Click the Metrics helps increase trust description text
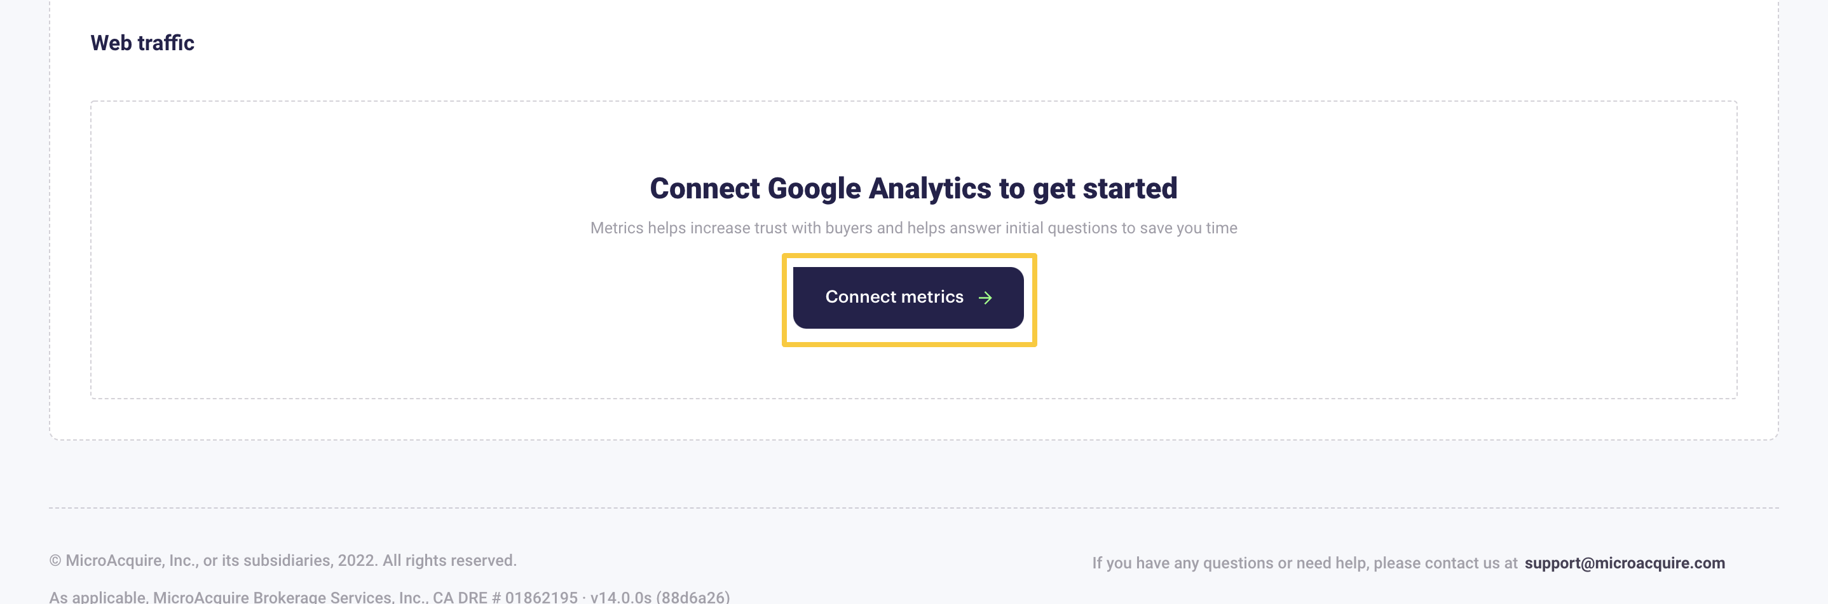The image size is (1828, 604). [913, 228]
